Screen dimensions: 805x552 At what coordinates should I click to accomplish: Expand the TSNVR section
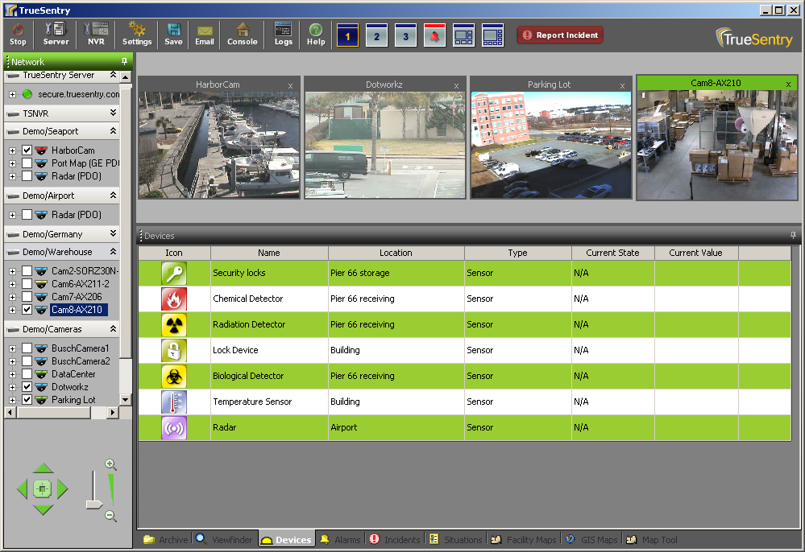point(113,113)
